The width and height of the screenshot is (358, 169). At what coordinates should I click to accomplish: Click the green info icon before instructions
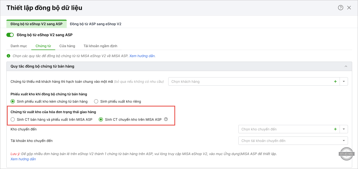click(8, 56)
